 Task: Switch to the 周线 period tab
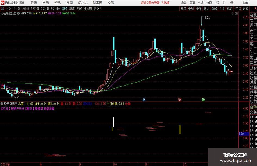[72, 8]
